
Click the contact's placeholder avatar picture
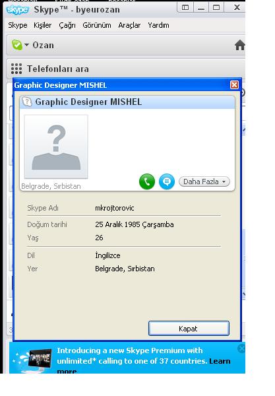[x=56, y=147]
